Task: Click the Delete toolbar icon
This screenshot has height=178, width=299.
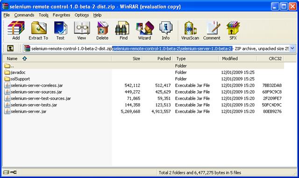Action: 102,28
